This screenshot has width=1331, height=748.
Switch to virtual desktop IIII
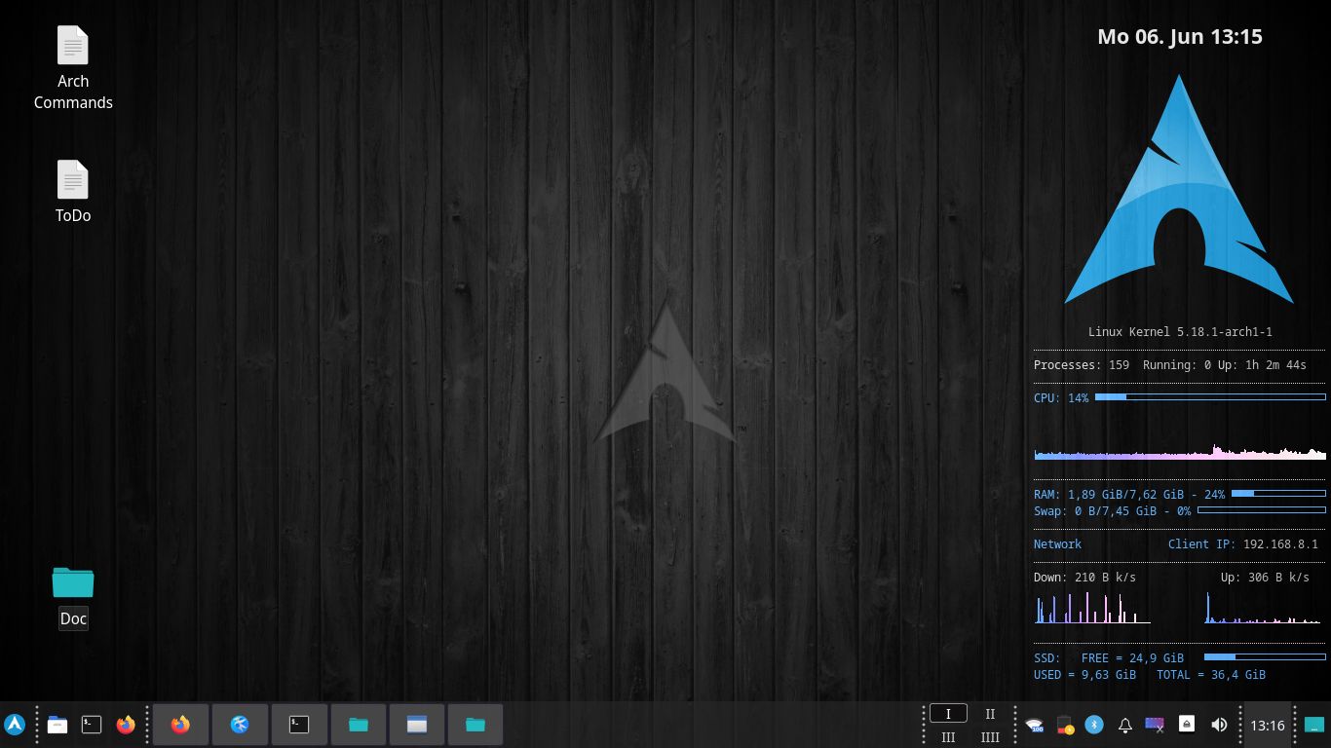(x=990, y=737)
